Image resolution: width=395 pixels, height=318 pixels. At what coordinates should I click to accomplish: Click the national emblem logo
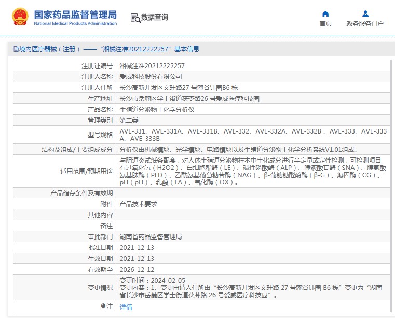coord(20,17)
